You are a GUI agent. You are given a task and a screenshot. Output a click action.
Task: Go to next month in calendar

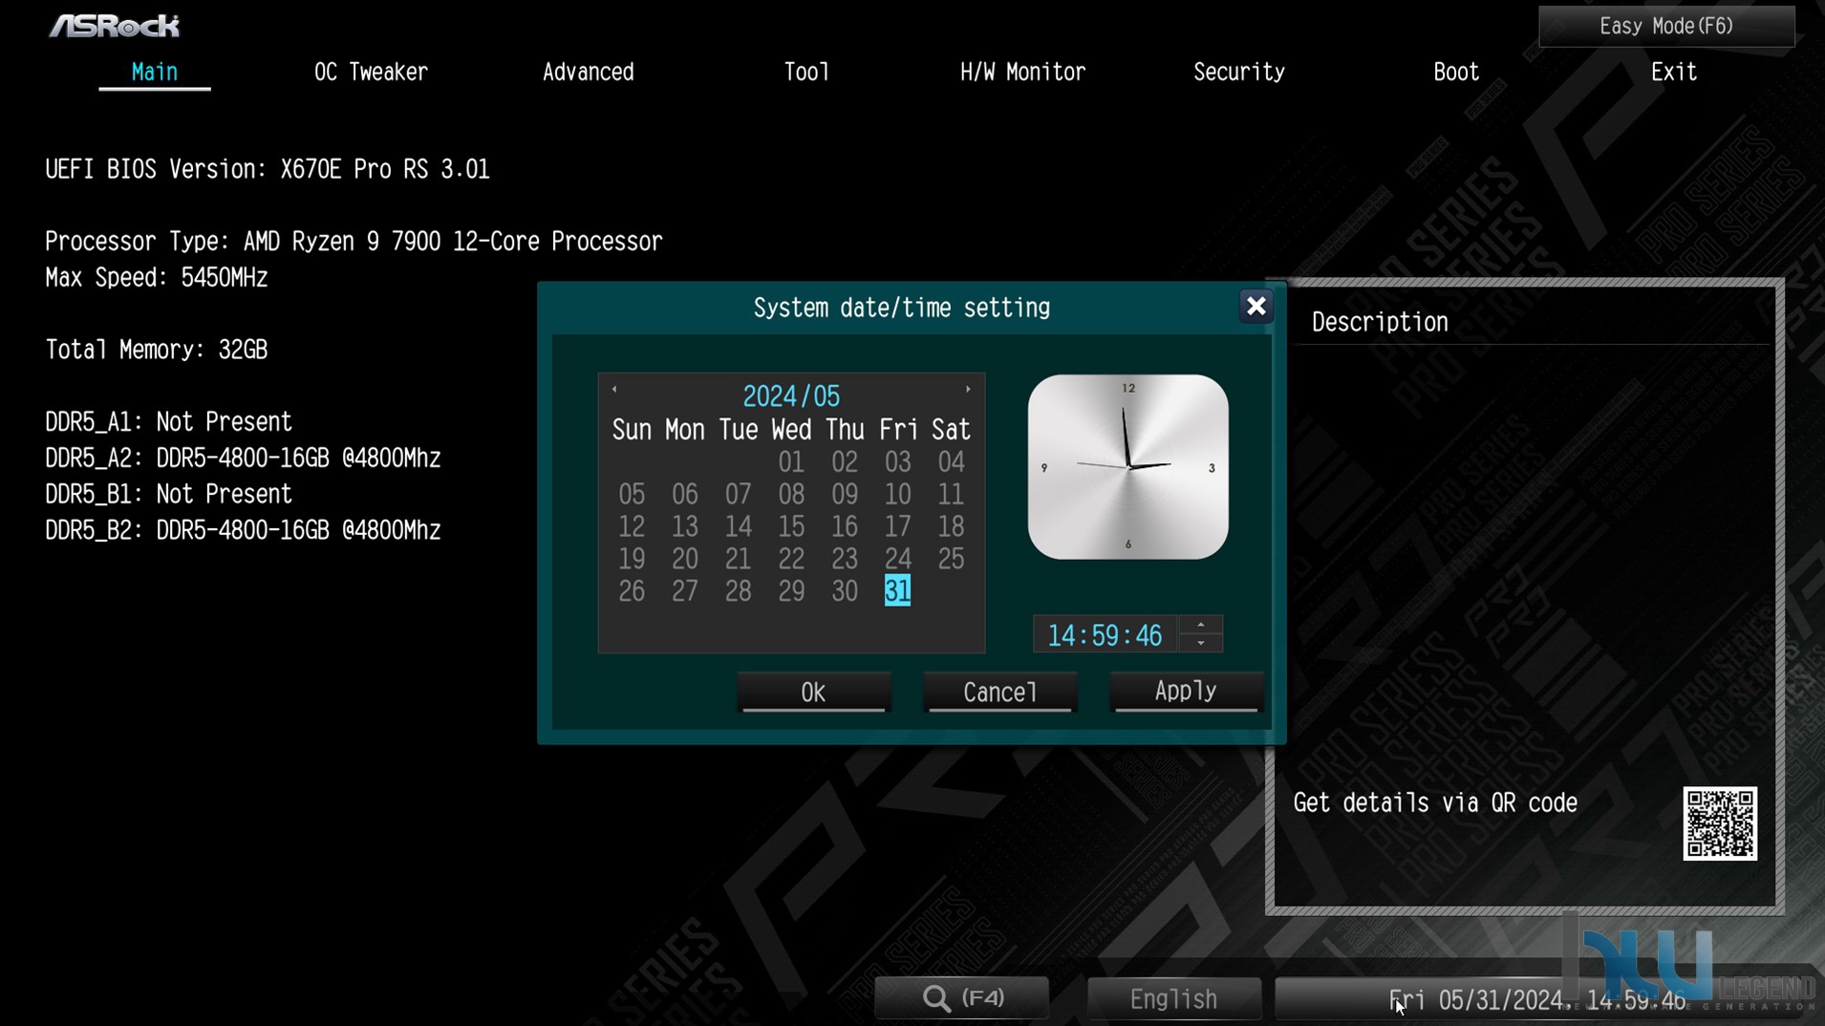click(x=968, y=390)
